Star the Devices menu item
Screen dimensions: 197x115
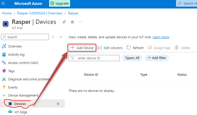(x=58, y=104)
